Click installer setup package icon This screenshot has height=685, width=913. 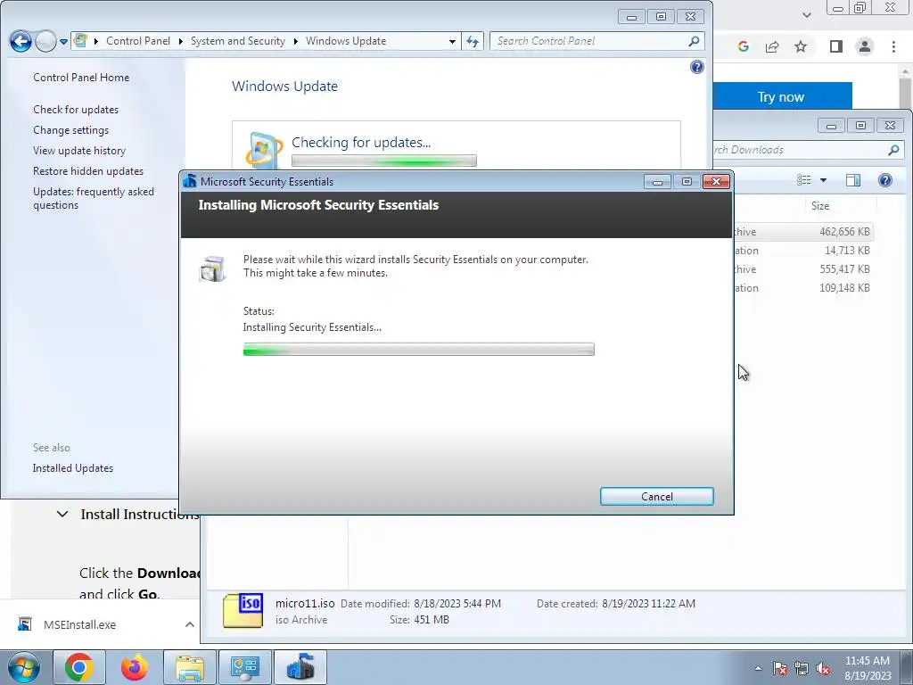tap(212, 268)
